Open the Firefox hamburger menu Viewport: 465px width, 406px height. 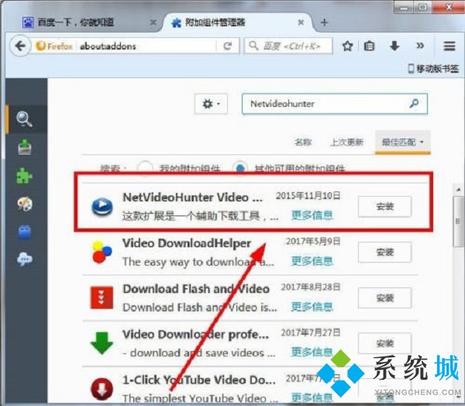click(449, 46)
